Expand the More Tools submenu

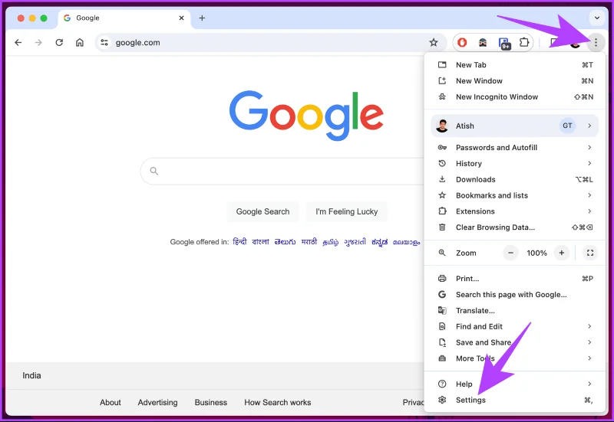[x=515, y=358]
